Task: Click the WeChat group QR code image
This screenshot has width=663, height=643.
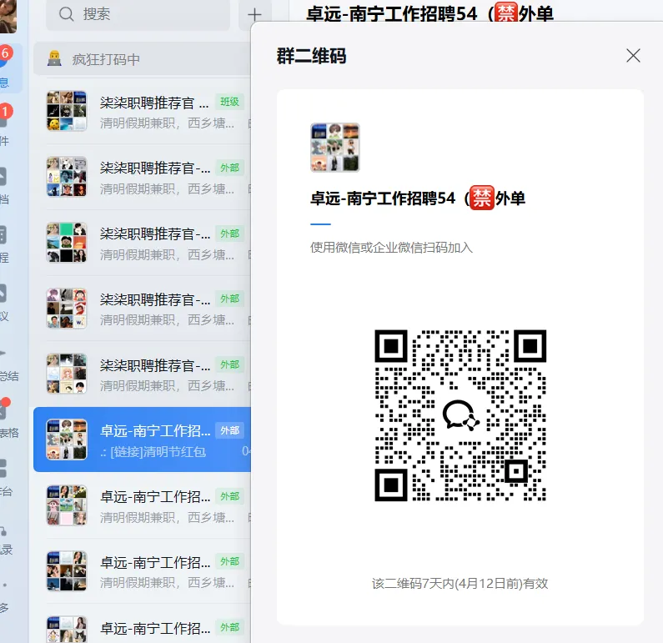Action: point(460,415)
